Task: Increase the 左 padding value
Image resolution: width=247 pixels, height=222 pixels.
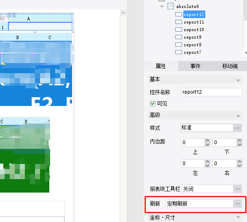Action: click(207, 161)
